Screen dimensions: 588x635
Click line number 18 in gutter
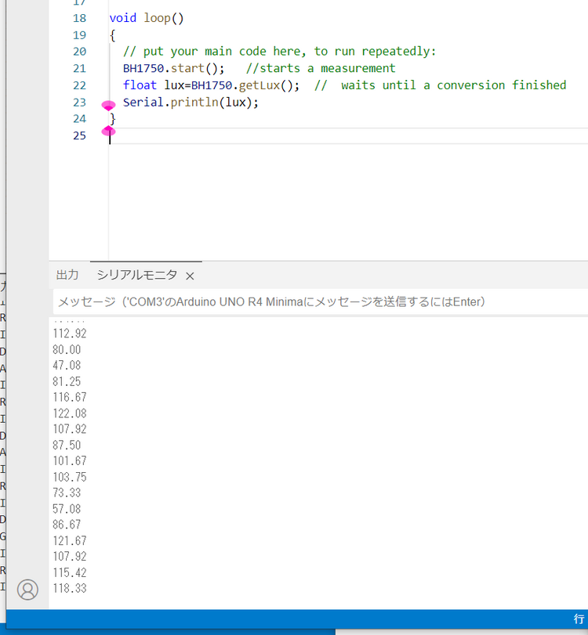[79, 18]
